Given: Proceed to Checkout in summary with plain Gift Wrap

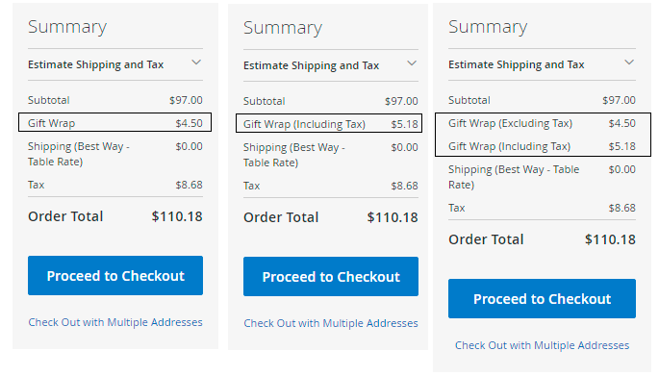Looking at the screenshot, I should coord(115,276).
